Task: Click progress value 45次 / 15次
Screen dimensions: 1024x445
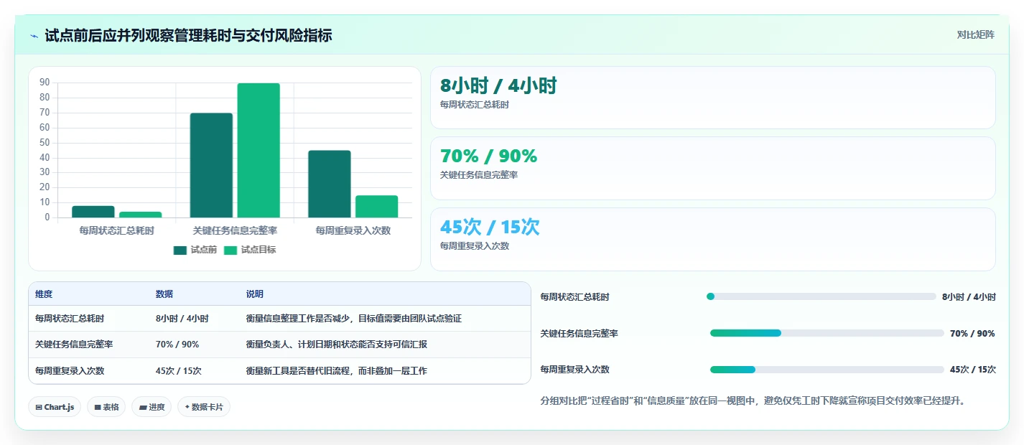Action: pyautogui.click(x=972, y=370)
